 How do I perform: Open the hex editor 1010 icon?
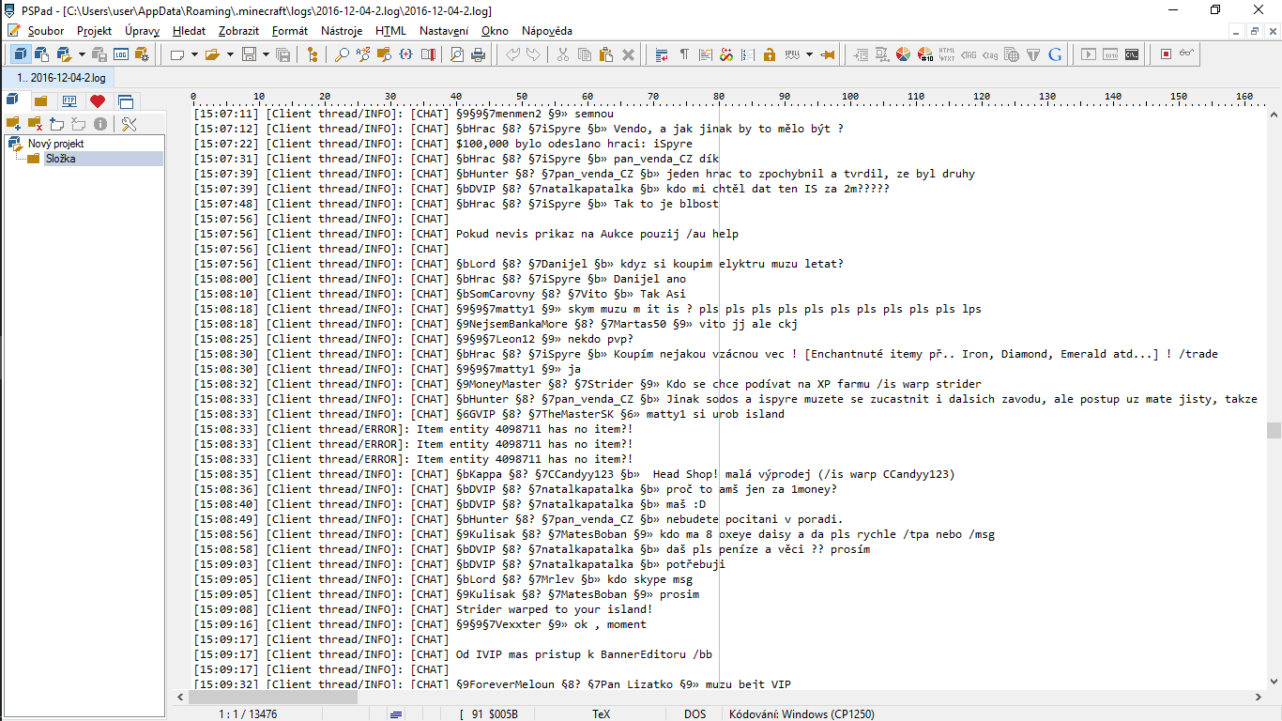tap(1110, 54)
